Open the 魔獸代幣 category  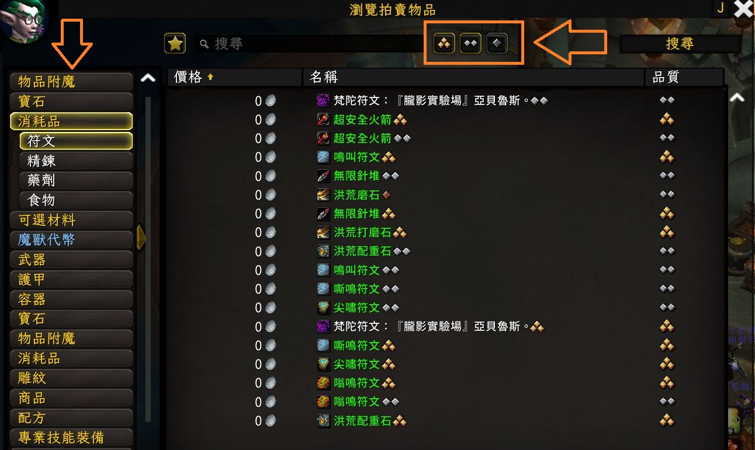71,240
